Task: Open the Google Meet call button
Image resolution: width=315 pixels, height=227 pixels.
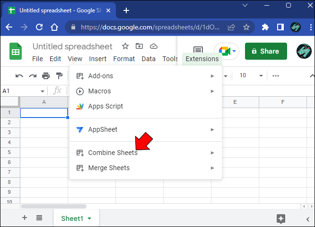Action: coord(226,51)
